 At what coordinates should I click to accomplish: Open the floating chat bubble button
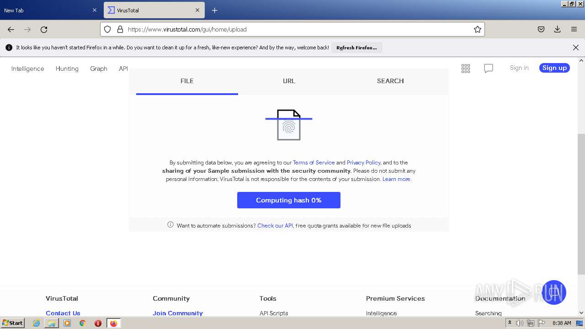point(554,292)
